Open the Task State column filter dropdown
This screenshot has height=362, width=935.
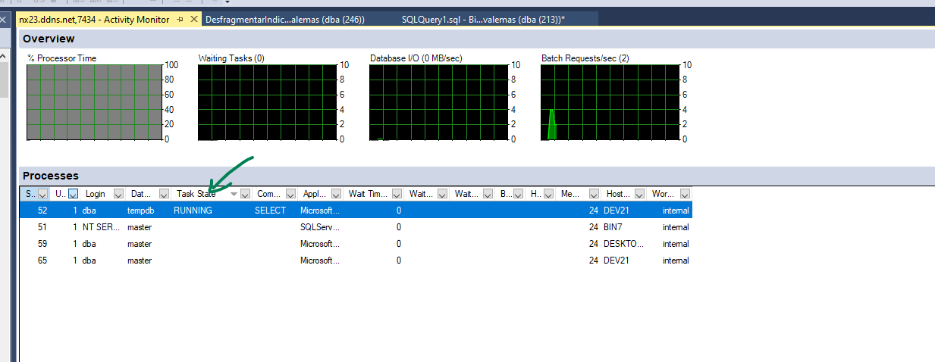point(245,194)
